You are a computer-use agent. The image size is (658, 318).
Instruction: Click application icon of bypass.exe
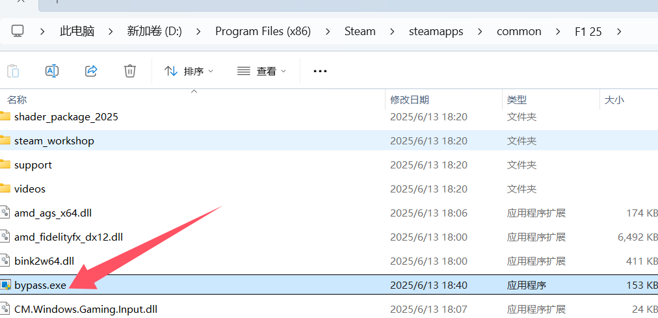point(5,285)
